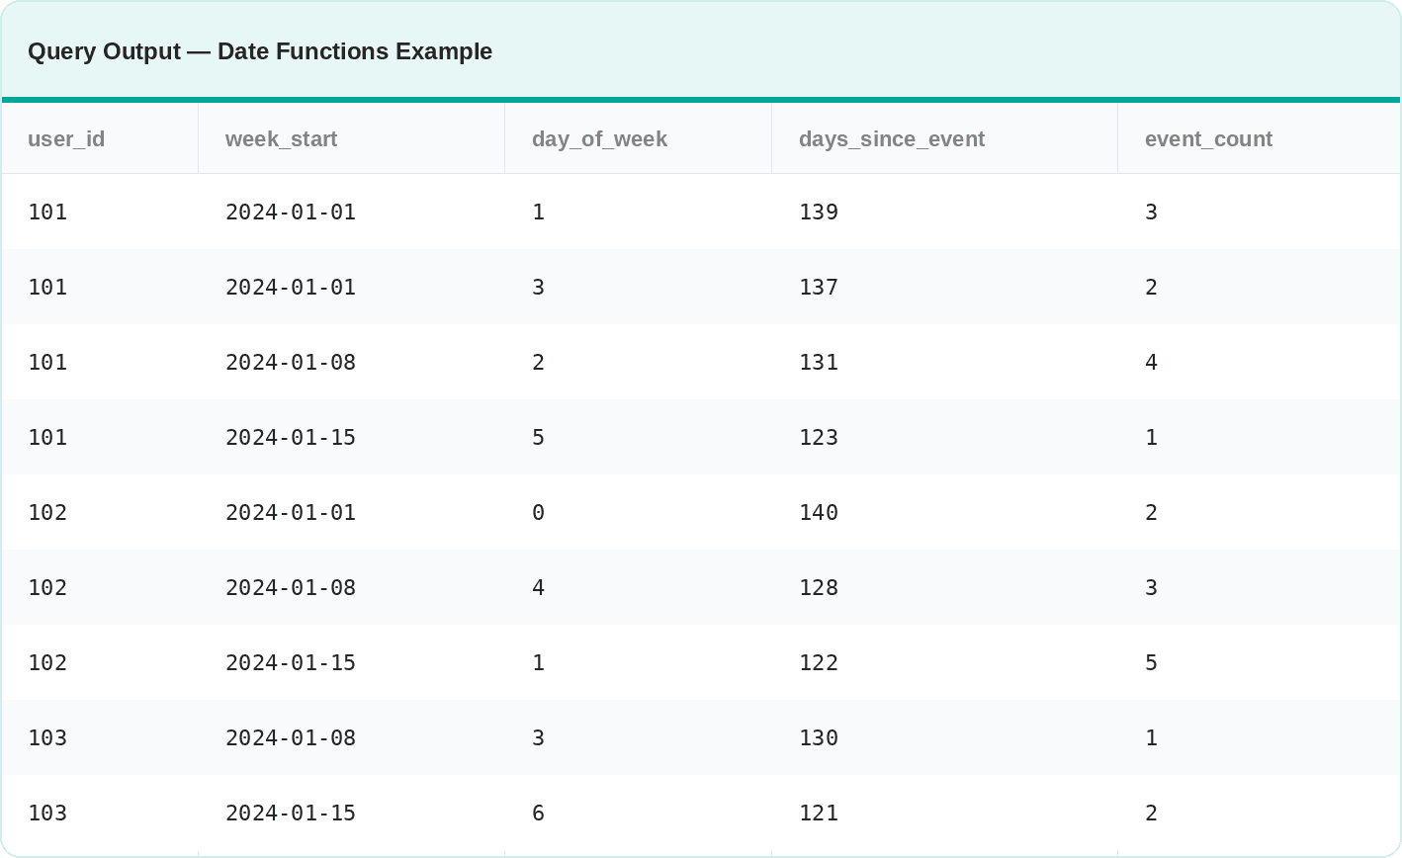Click week_start 2024-01-01 in the row with 137

coord(291,287)
